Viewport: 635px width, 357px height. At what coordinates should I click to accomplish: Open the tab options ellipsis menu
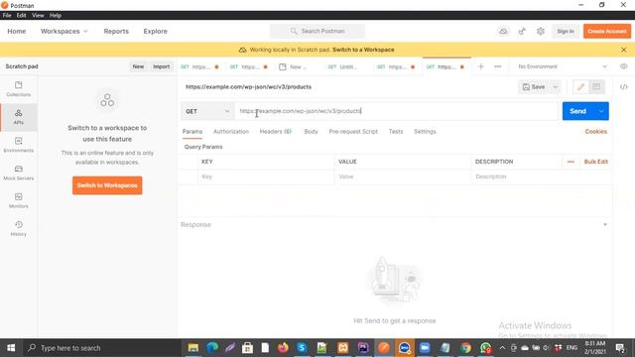pos(498,66)
